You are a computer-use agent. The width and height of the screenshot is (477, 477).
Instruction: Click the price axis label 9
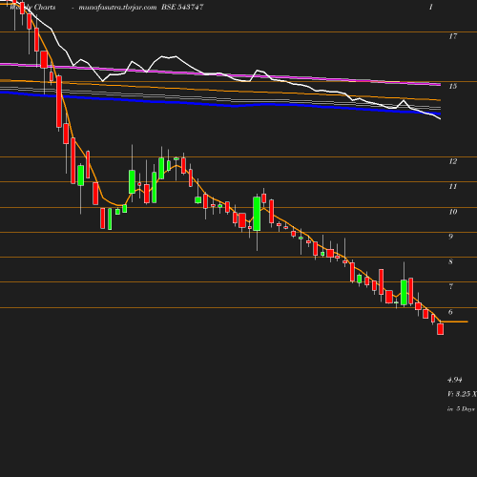click(x=450, y=237)
